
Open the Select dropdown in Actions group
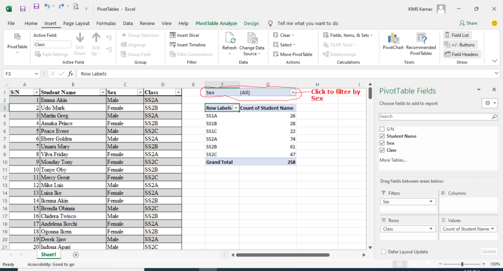pos(284,45)
